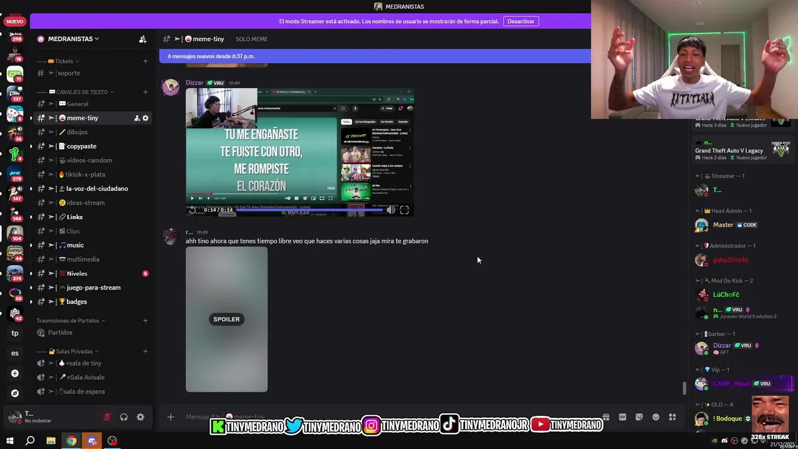Open the server with 298 badge
798x449 pixels.
[15, 36]
